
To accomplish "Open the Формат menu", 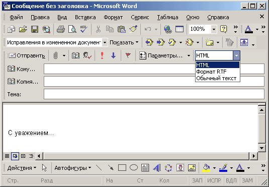I will [x=113, y=17].
